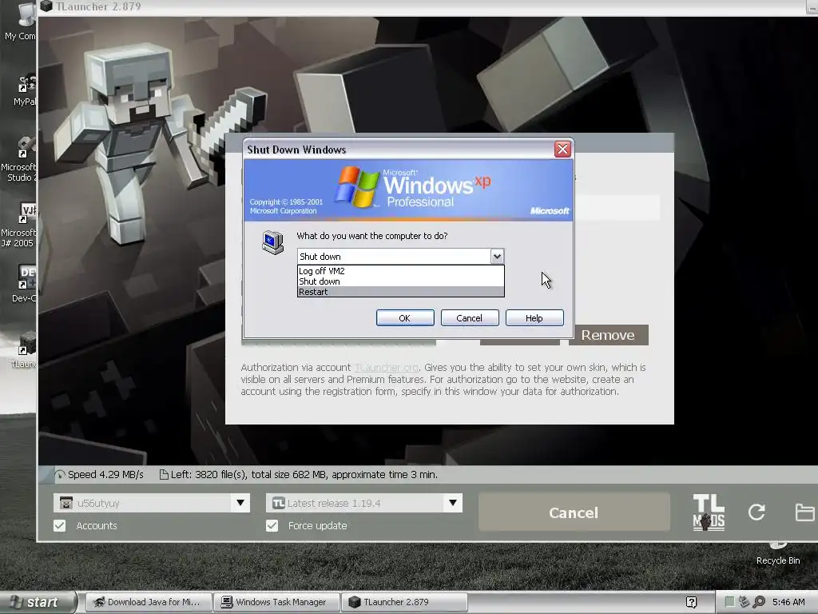Click the computer icon in shutdown dialog
Image resolution: width=818 pixels, height=614 pixels.
pos(273,243)
